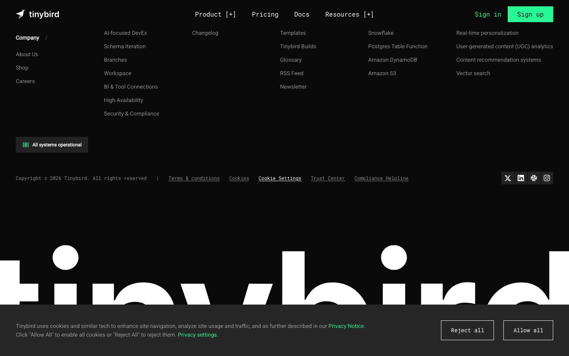Open BI & Tool Connections link

131,87
